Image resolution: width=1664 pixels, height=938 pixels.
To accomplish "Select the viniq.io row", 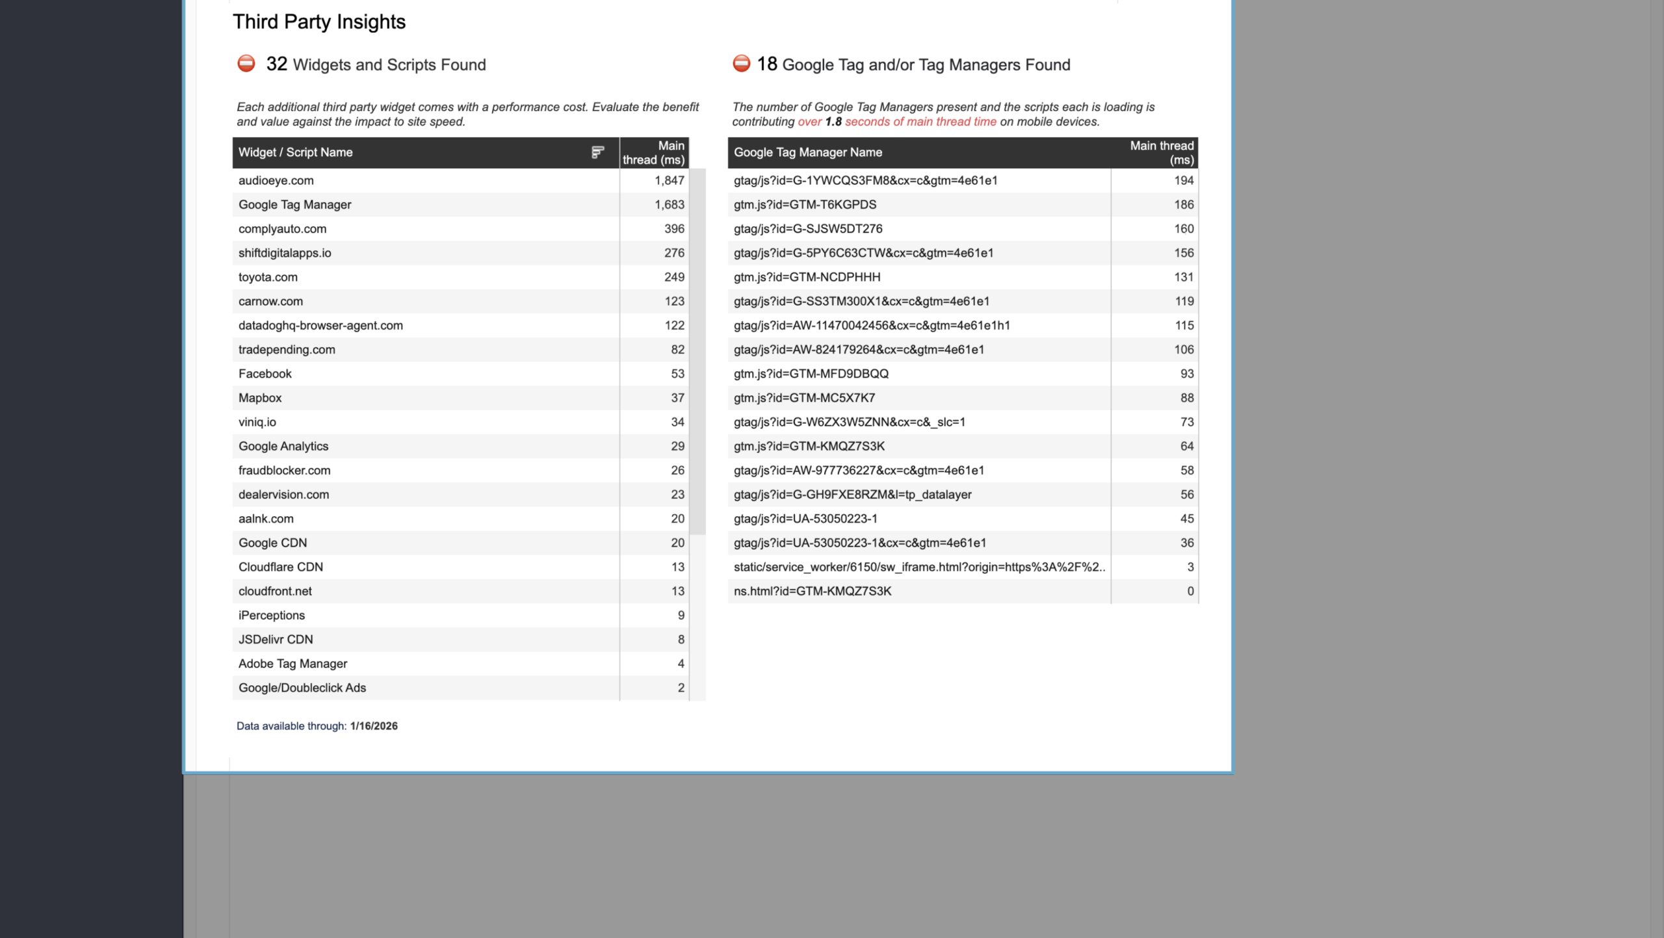I will coord(461,422).
